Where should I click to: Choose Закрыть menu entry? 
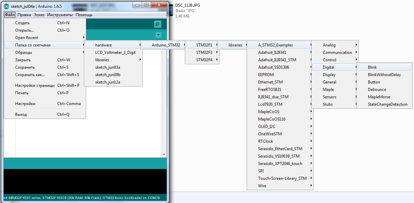(45, 60)
